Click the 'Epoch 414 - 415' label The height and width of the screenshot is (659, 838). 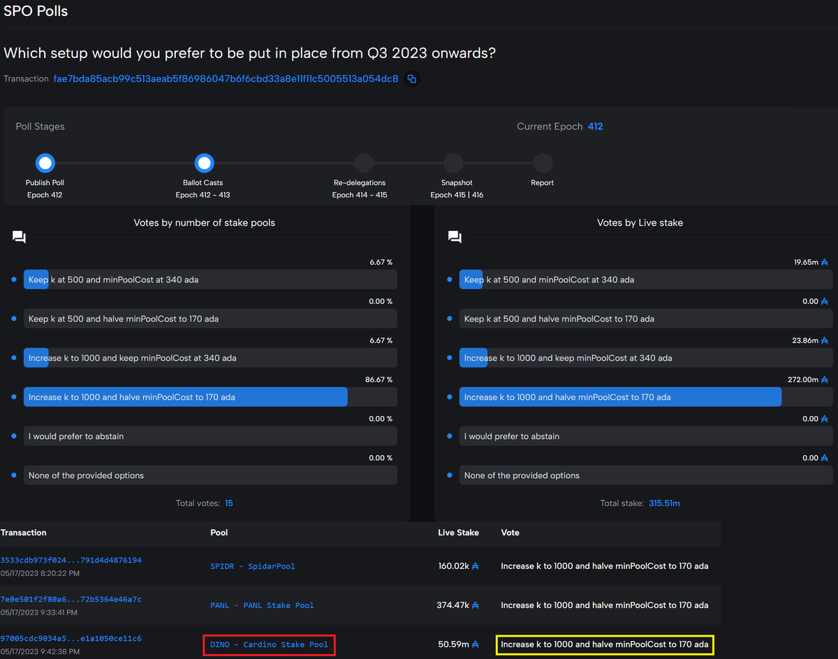pos(360,195)
